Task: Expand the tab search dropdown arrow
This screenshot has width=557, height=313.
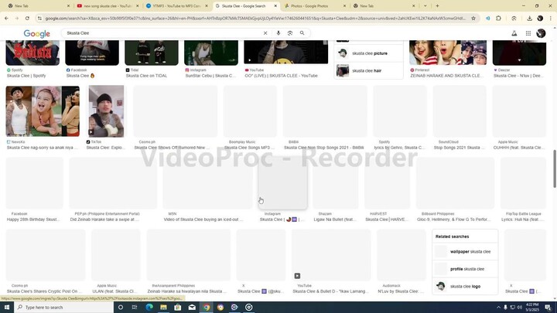Action: click(x=425, y=5)
